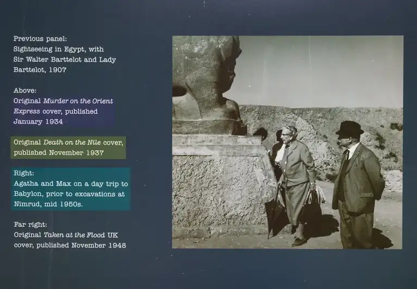Click the "published November 1948" text

pos(69,246)
